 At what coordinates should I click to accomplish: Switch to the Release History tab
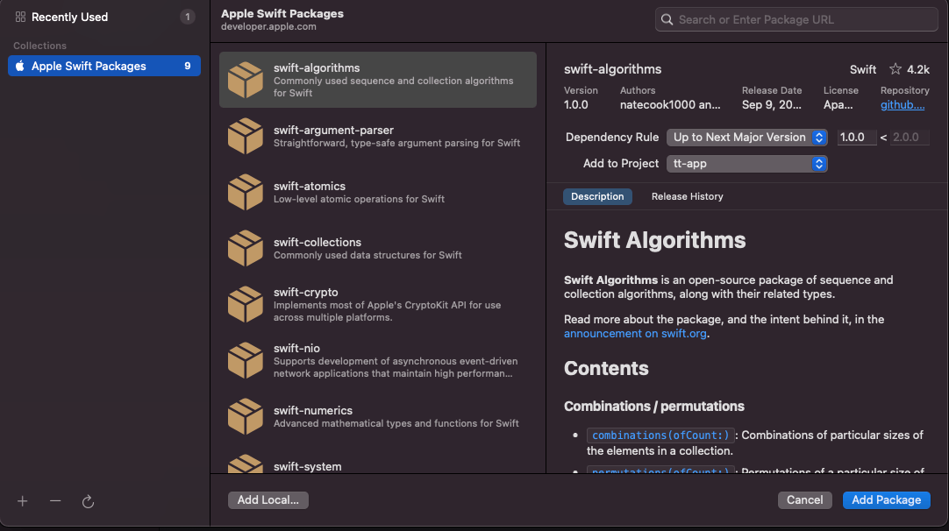[687, 196]
